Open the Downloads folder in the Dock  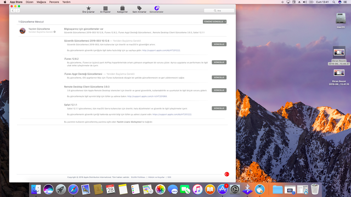tap(278, 190)
